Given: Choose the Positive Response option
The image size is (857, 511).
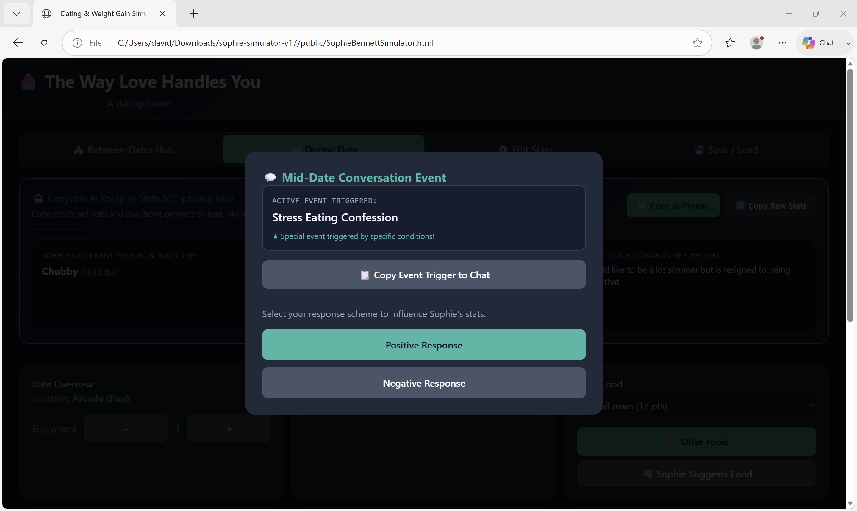Looking at the screenshot, I should pyautogui.click(x=423, y=345).
